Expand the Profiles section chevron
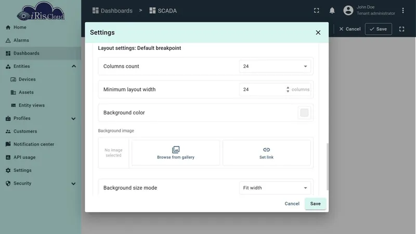This screenshot has width=416, height=234. click(73, 119)
